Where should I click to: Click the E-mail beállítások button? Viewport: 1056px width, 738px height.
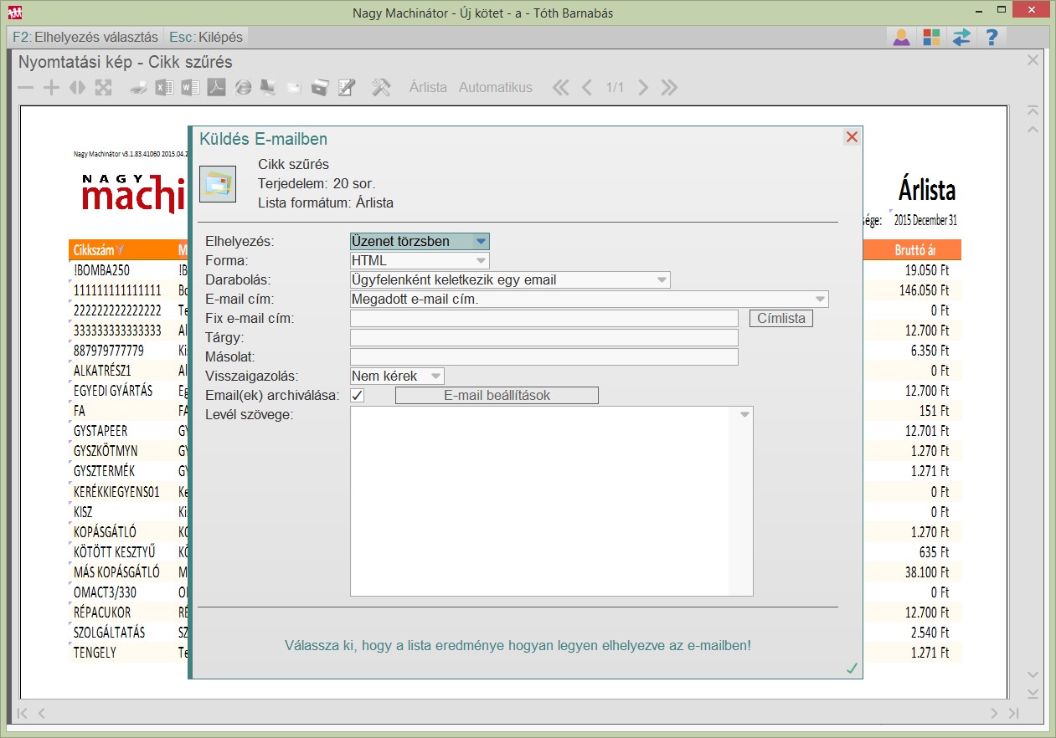497,395
